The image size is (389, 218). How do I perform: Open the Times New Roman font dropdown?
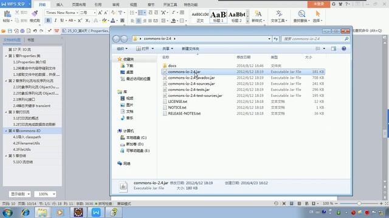point(77,13)
